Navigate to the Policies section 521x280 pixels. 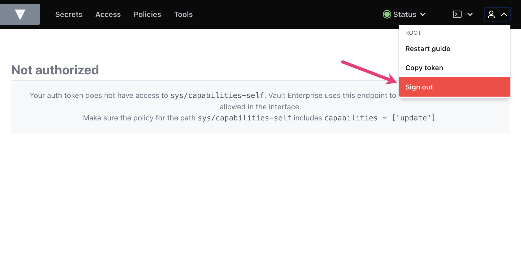point(147,14)
